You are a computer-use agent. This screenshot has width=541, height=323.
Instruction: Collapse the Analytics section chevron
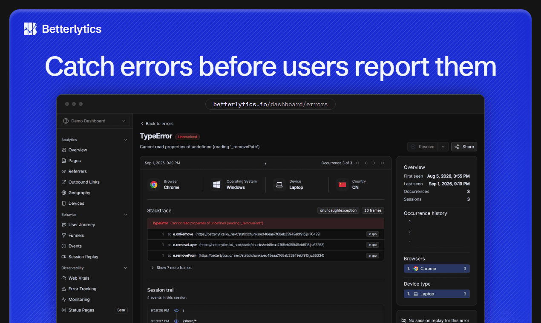125,140
